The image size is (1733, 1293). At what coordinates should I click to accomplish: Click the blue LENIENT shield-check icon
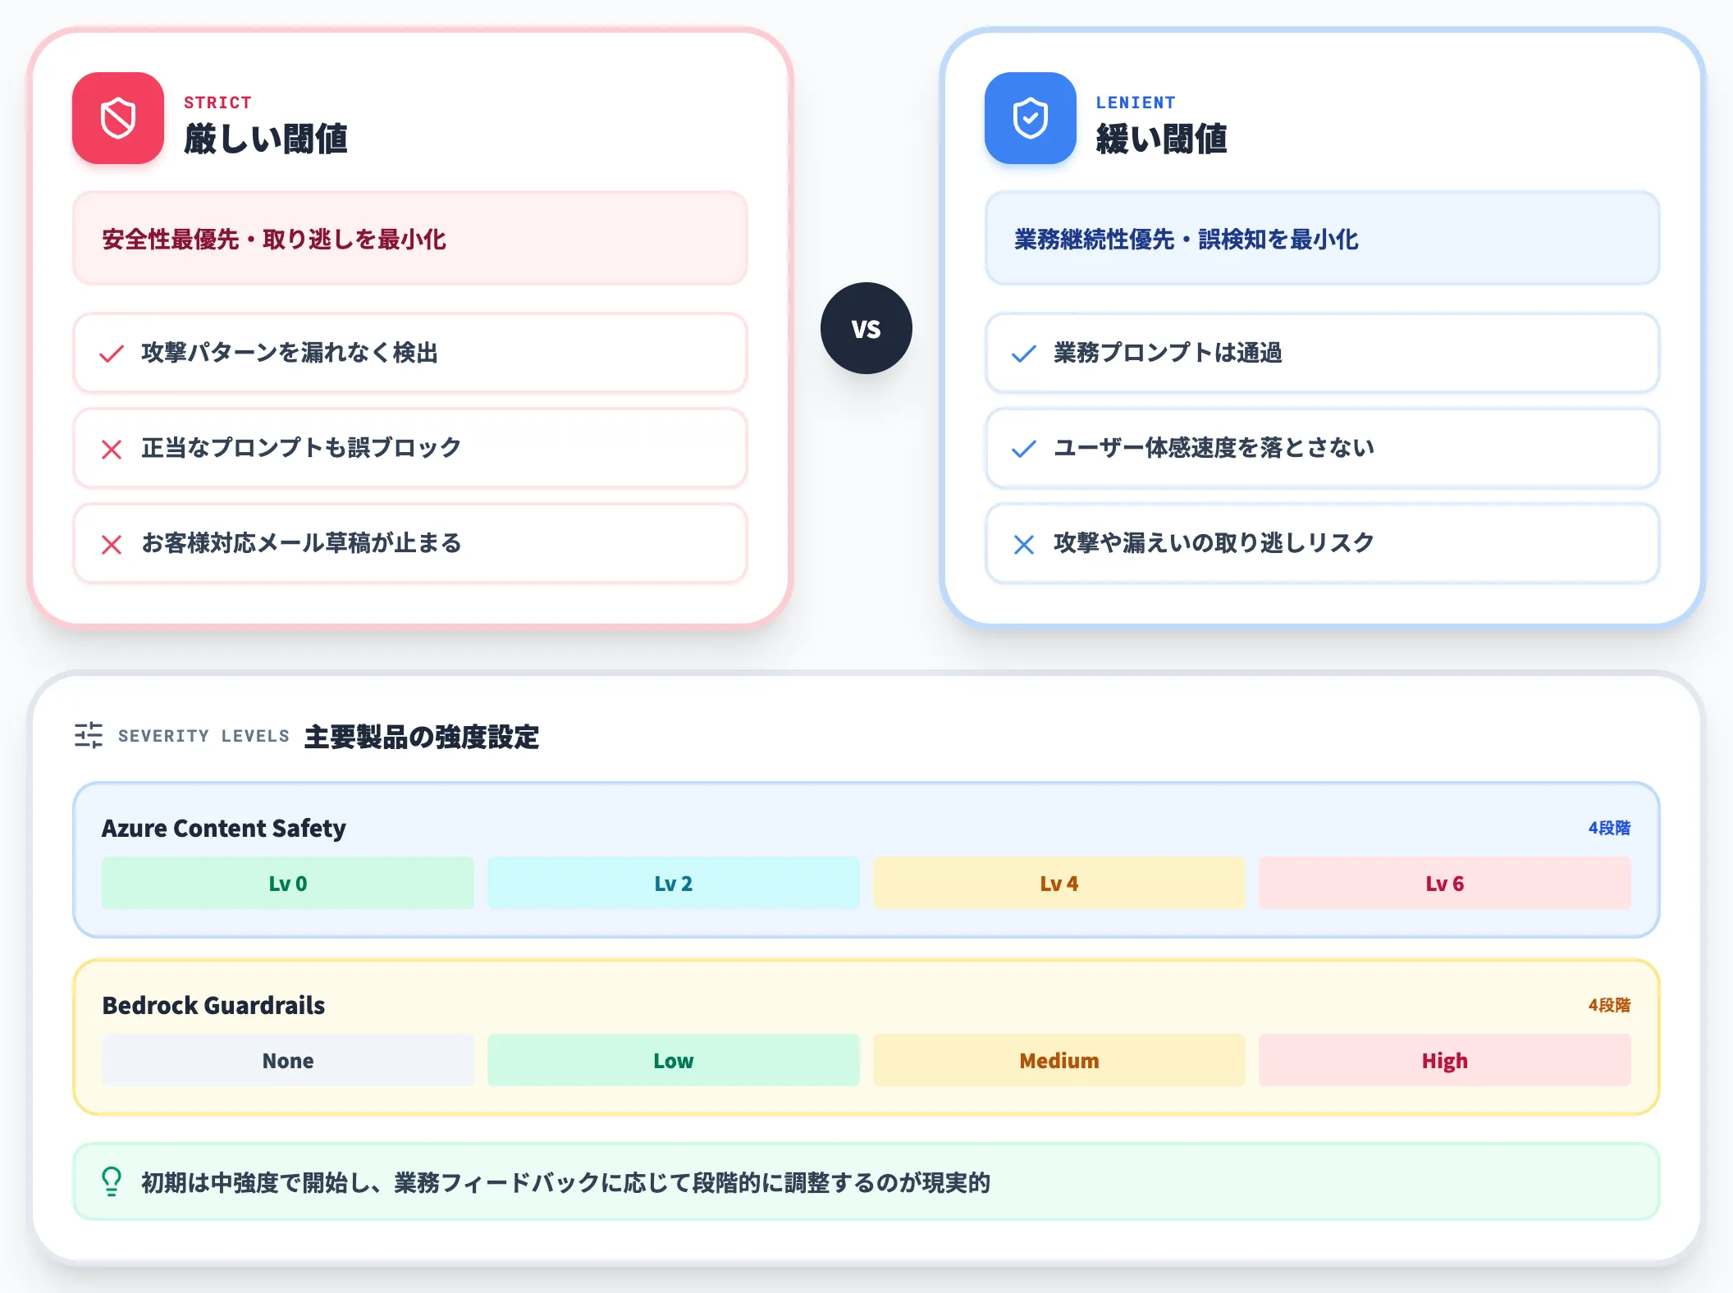point(1031,118)
